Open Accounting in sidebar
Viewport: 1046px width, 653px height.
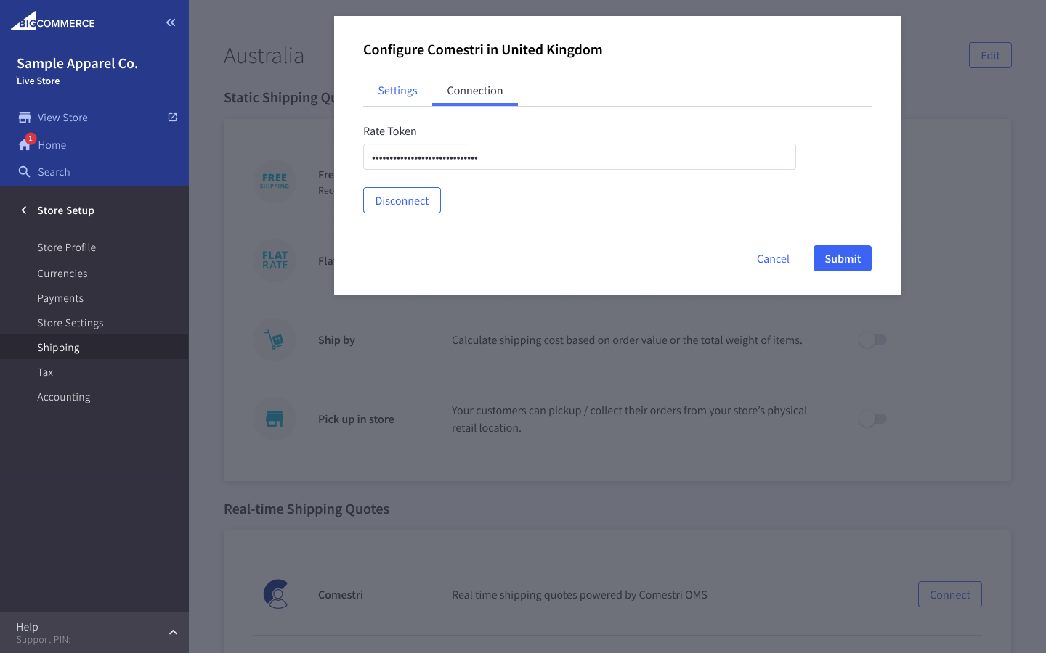[x=64, y=397]
